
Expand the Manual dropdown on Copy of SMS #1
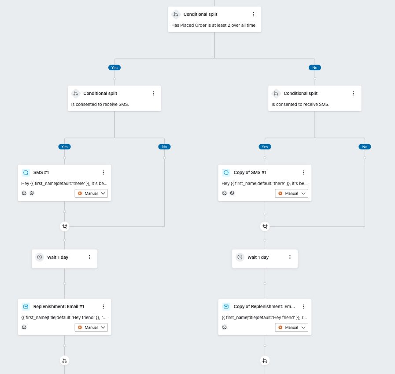click(x=292, y=193)
